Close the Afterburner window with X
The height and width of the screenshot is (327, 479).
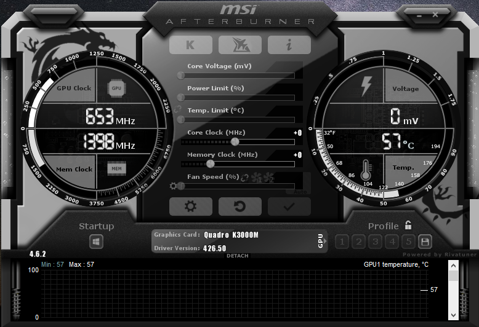point(435,14)
